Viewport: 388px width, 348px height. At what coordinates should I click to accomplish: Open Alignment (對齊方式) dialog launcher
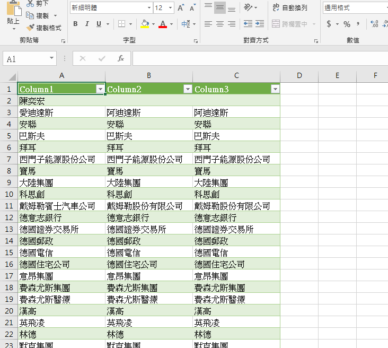point(316,41)
